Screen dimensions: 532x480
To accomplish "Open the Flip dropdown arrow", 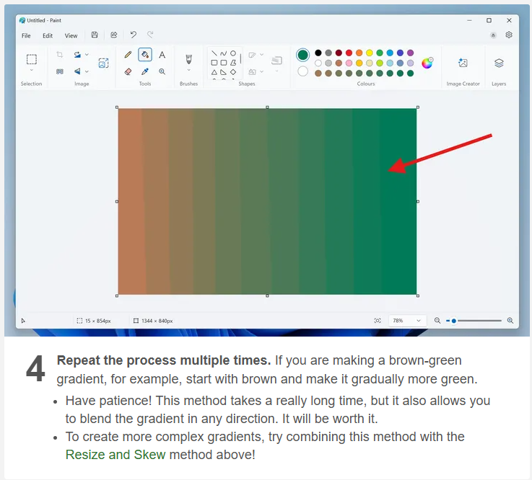I will pos(87,71).
